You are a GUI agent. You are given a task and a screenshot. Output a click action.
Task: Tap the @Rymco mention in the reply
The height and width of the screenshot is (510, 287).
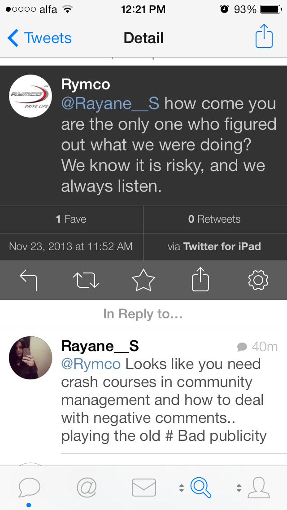[91, 364]
